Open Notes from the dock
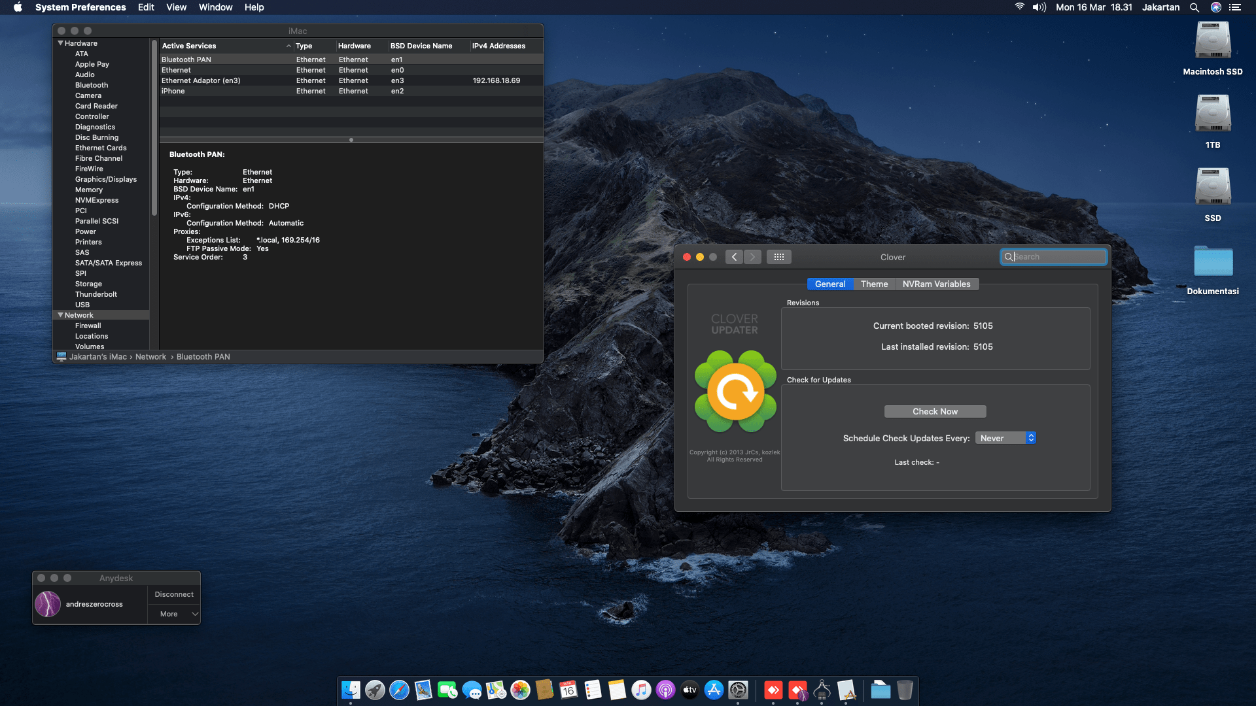This screenshot has width=1256, height=706. (x=617, y=690)
